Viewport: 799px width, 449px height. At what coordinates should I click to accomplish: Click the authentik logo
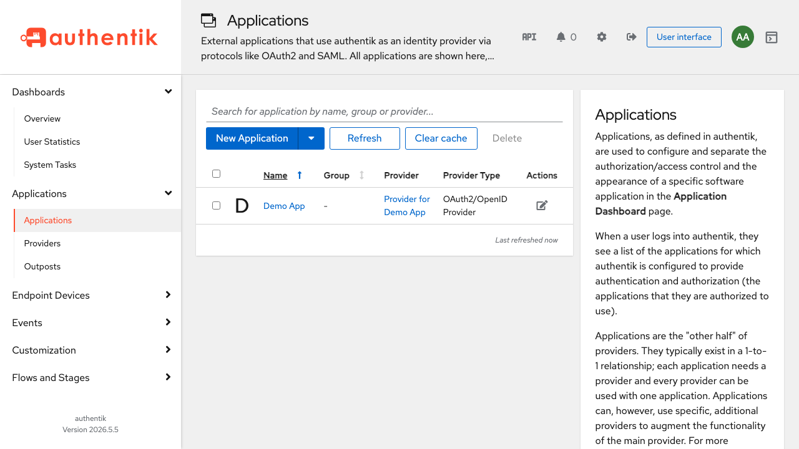[x=89, y=37]
